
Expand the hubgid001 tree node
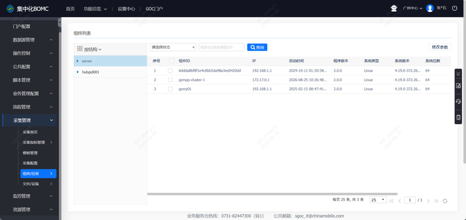(x=77, y=72)
